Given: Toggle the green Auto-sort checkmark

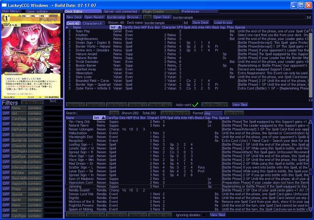Looking at the screenshot, I should (195, 104).
